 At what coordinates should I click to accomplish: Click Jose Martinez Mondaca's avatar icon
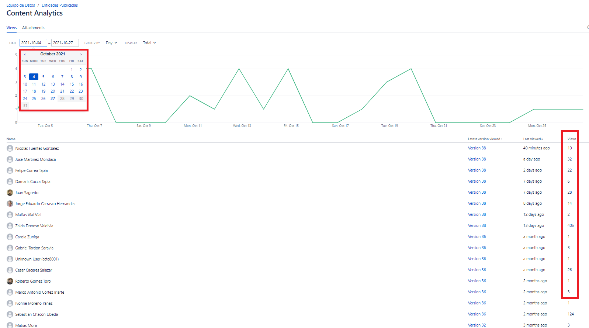tap(10, 159)
